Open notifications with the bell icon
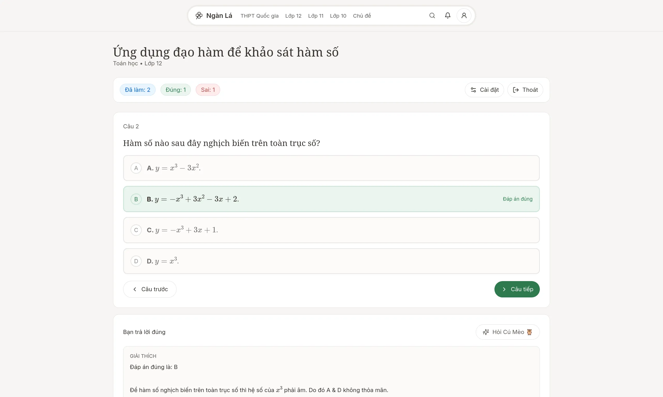Viewport: 663px width, 397px height. click(x=448, y=16)
